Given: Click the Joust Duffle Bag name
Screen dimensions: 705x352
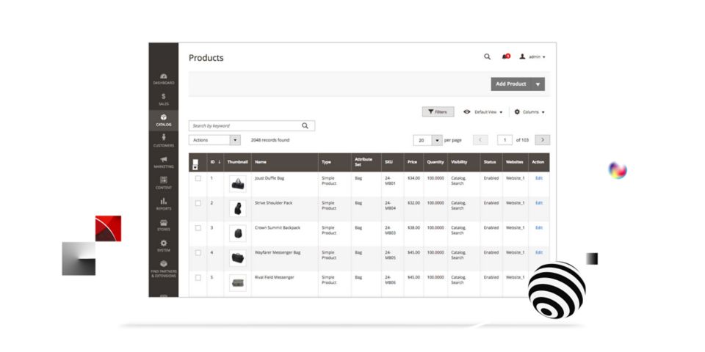Looking at the screenshot, I should coord(270,178).
